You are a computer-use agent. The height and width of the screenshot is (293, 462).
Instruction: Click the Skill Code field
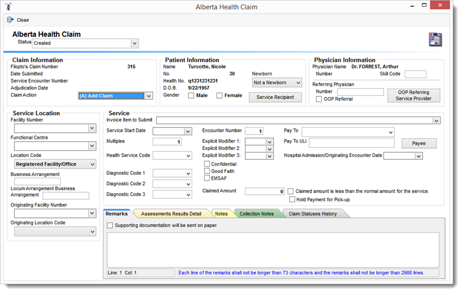pyautogui.click(x=415, y=74)
